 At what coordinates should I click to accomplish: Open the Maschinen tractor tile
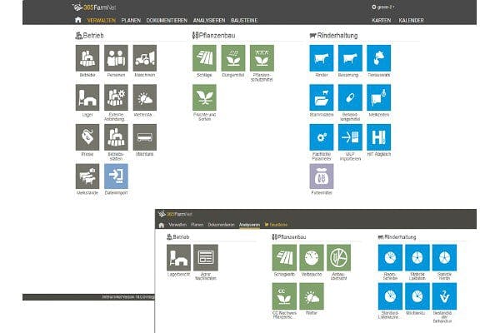click(x=145, y=58)
